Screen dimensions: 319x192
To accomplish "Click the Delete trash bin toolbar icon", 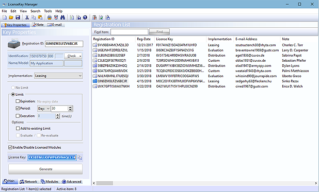I will [56, 18].
